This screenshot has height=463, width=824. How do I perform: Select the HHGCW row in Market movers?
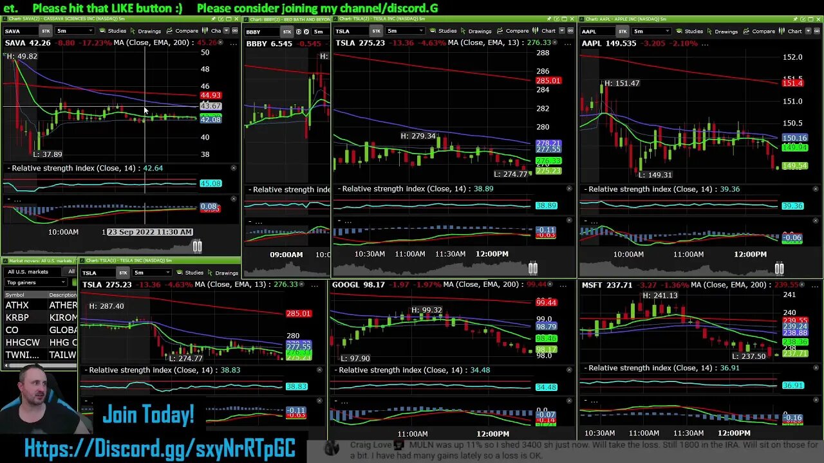pos(41,343)
